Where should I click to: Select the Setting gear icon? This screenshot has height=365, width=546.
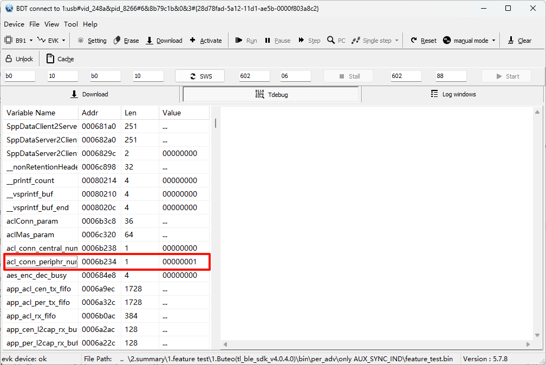(x=91, y=40)
